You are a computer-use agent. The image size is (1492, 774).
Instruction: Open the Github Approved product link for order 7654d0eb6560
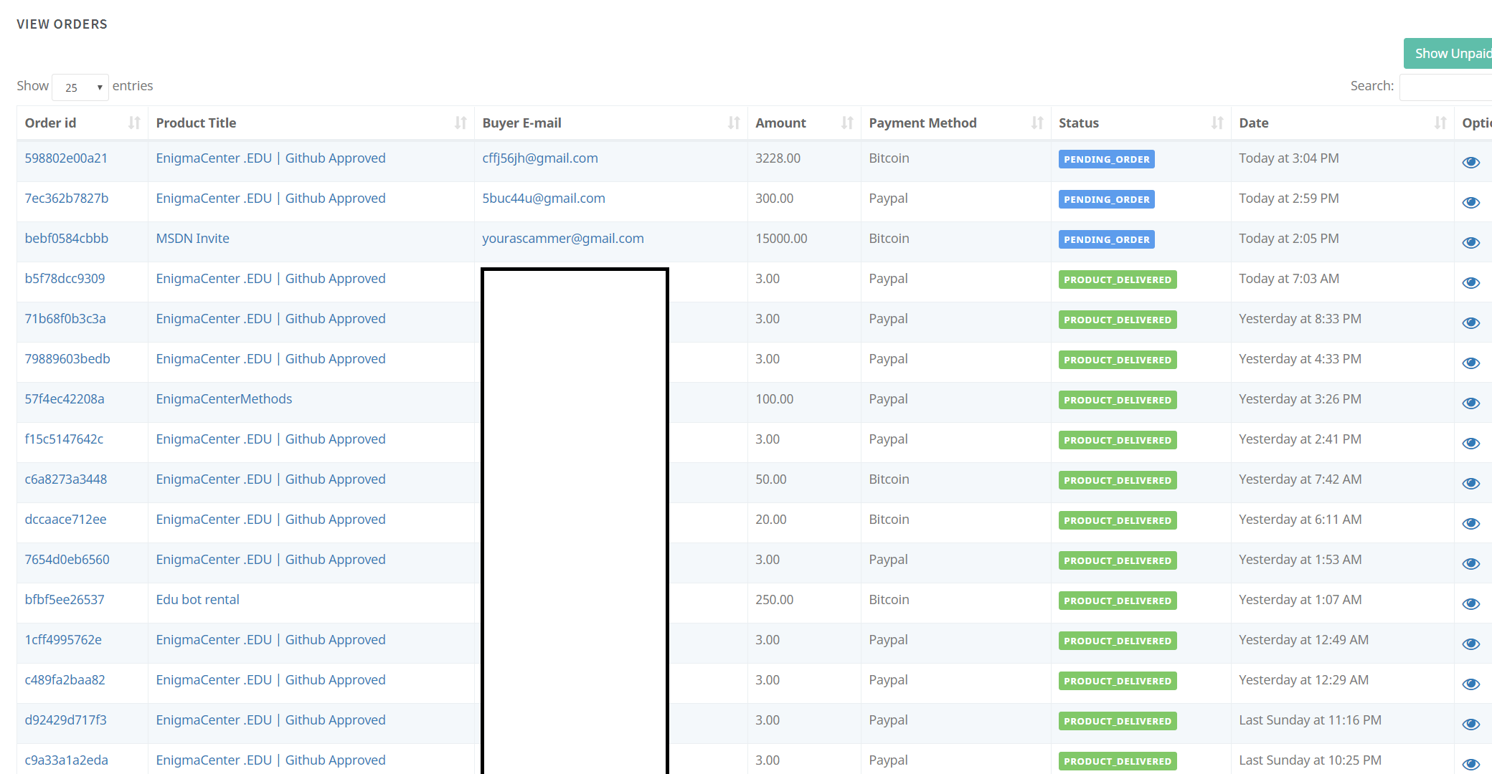pos(270,560)
